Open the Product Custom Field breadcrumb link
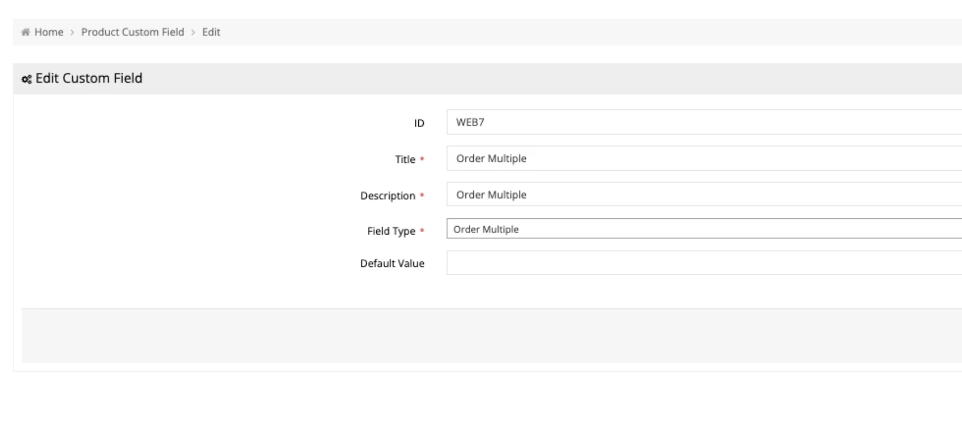Screen dimensions: 962x422 point(133,32)
